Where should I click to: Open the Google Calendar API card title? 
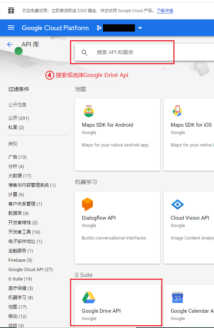tap(192, 311)
